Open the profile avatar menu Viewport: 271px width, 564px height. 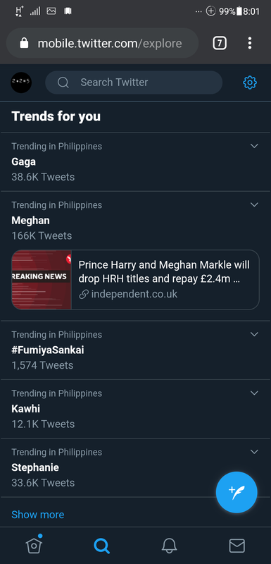click(x=21, y=82)
